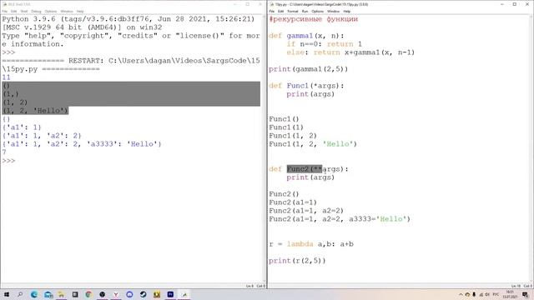The image size is (534, 300).
Task: Click the 'Func2(a1=1)' call line
Action: [x=293, y=202]
